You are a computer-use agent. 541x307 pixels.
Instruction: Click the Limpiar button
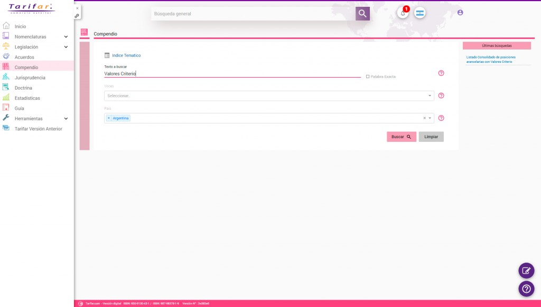coord(431,137)
